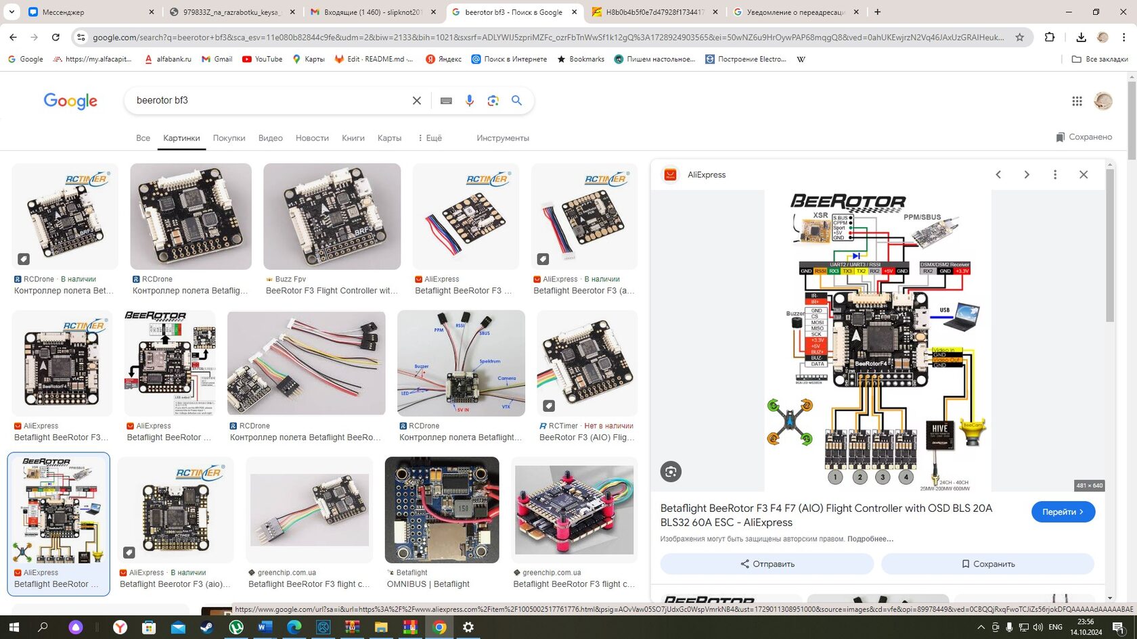The width and height of the screenshot is (1137, 639).
Task: Open Chrome three-dot menu
Action: click(x=1123, y=37)
